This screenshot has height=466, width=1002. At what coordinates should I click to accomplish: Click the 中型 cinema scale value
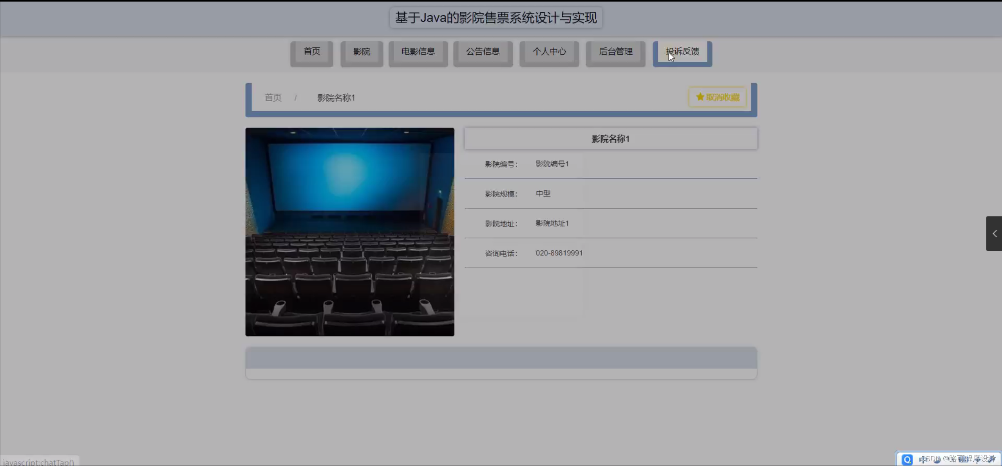[543, 194]
